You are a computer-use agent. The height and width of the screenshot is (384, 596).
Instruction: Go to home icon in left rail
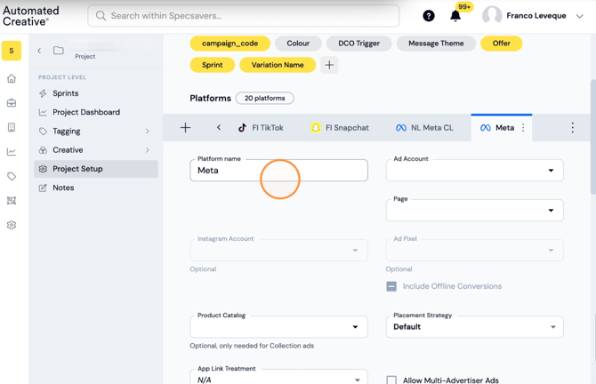click(x=12, y=78)
